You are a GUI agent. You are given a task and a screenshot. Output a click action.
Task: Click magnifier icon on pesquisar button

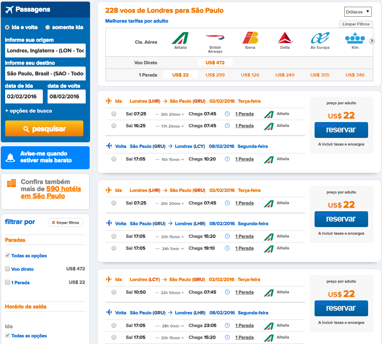[26, 129]
